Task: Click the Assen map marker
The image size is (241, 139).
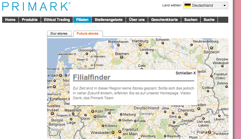Action: [87, 59]
